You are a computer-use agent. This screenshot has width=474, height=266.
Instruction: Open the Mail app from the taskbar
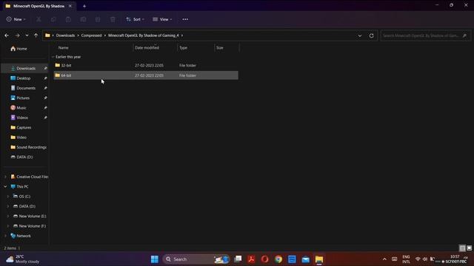(306, 259)
